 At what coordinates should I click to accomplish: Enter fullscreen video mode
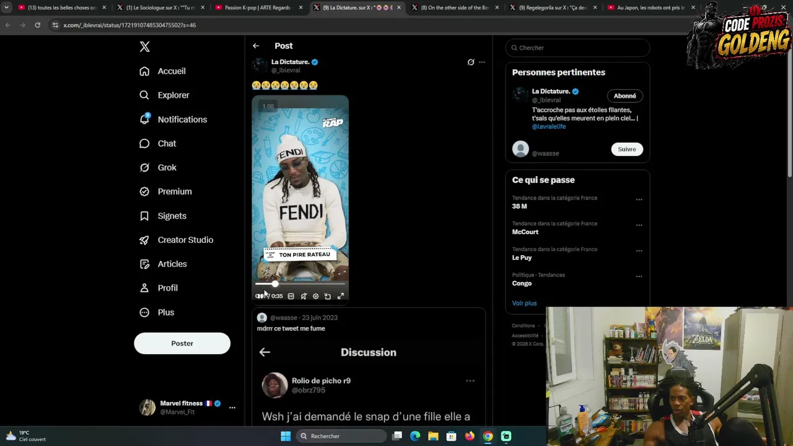point(341,296)
